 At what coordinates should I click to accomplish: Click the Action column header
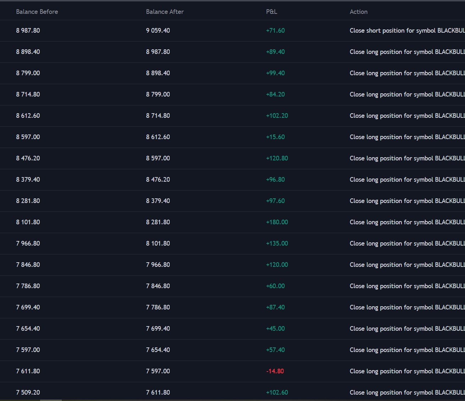(359, 12)
